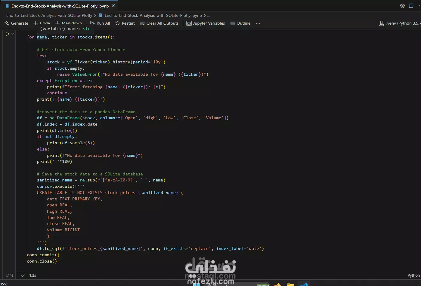Click the "print('='*100)" line
This screenshot has width=421, height=286.
54,161
